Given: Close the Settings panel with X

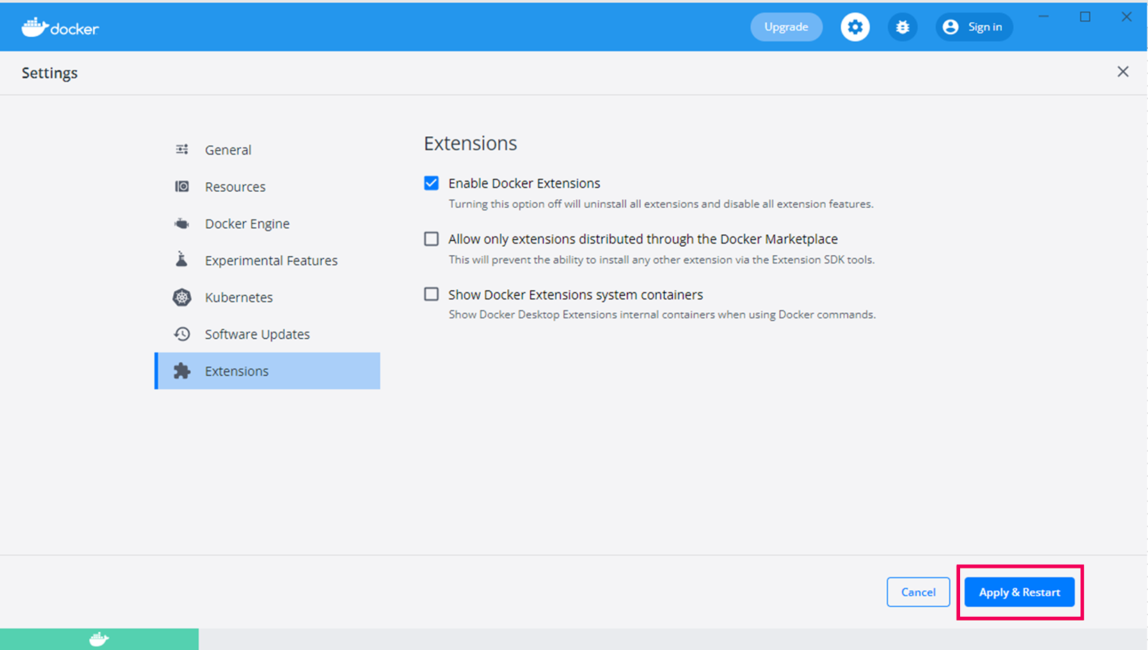Looking at the screenshot, I should (x=1123, y=72).
